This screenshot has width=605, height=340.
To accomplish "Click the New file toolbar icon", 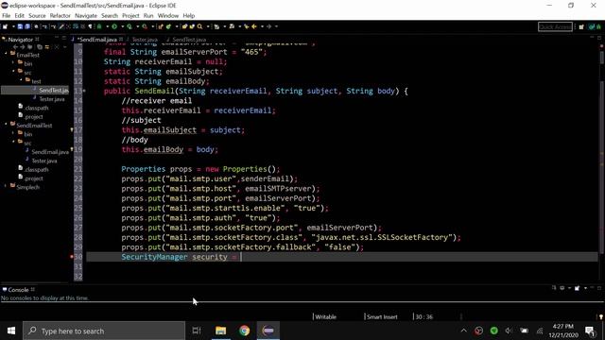I will point(6,26).
